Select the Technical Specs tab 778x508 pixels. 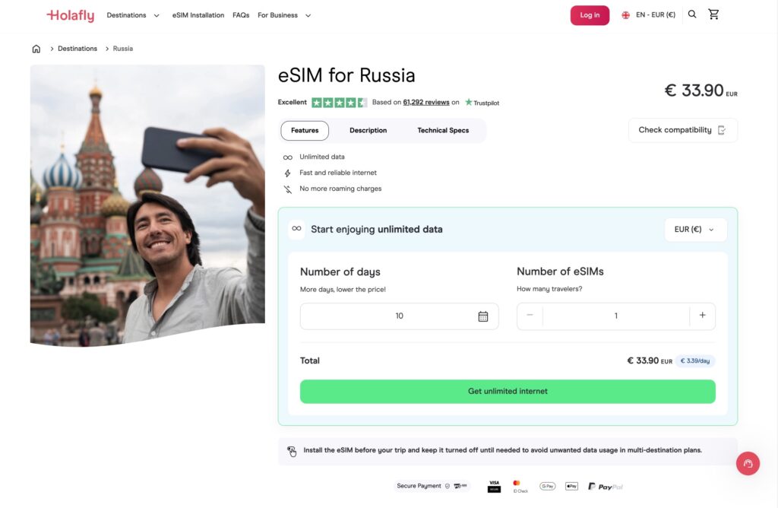443,130
